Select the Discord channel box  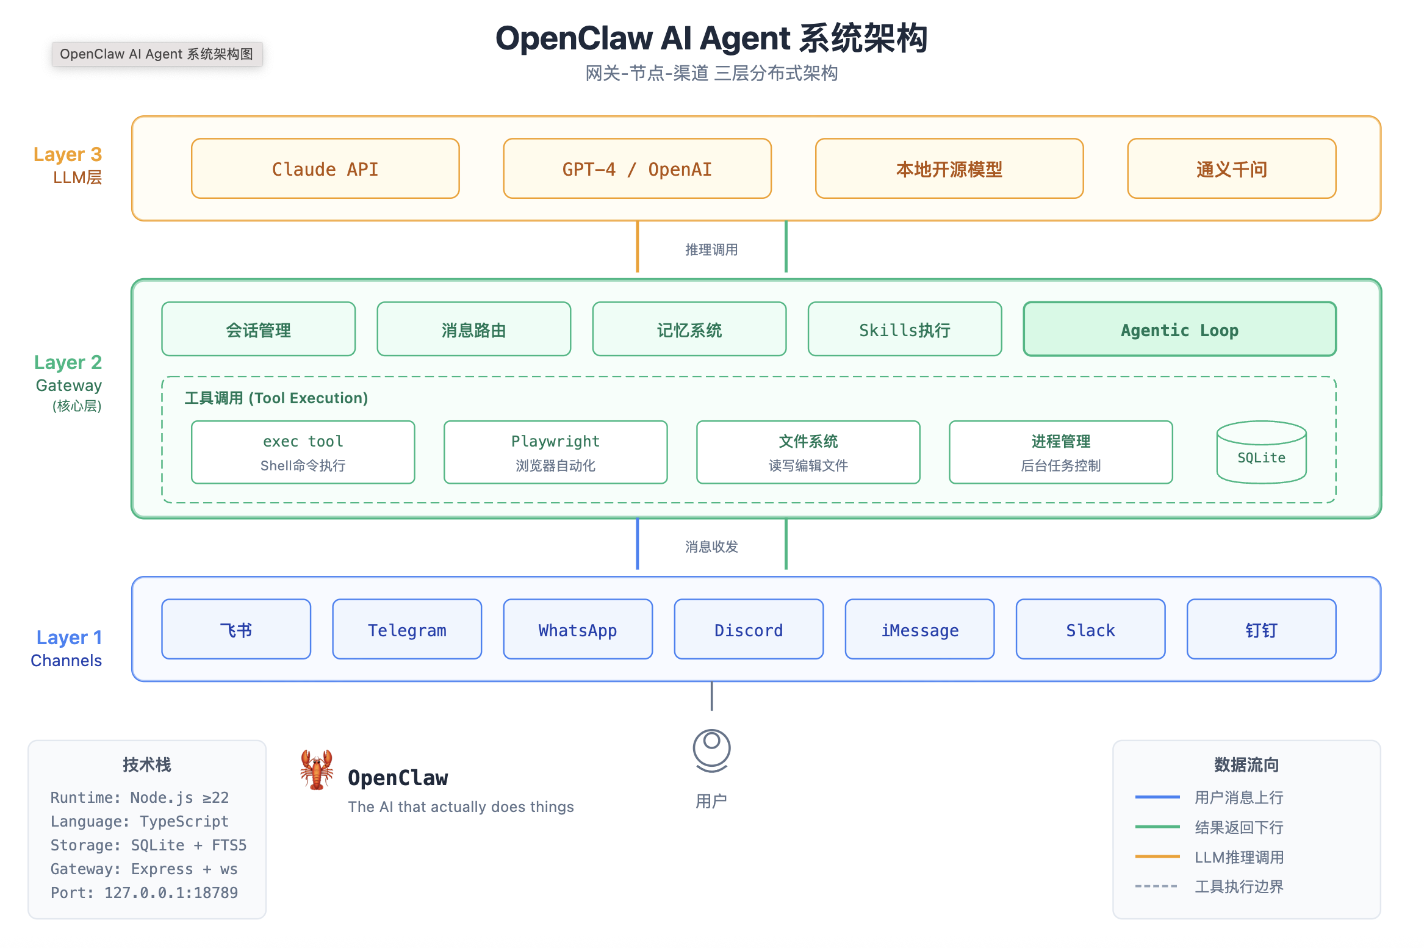[x=749, y=629]
